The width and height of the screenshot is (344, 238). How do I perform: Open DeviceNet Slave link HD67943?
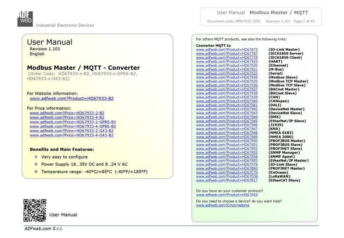(227, 113)
